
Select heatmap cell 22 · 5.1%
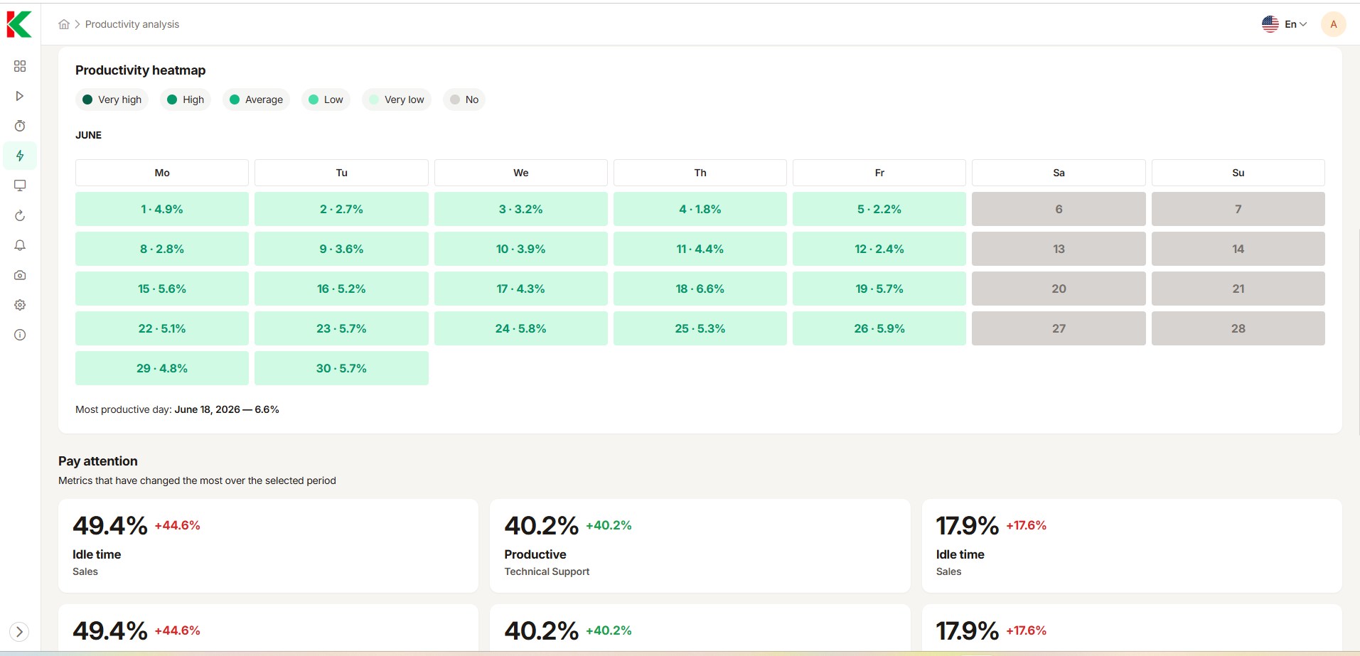coord(162,328)
